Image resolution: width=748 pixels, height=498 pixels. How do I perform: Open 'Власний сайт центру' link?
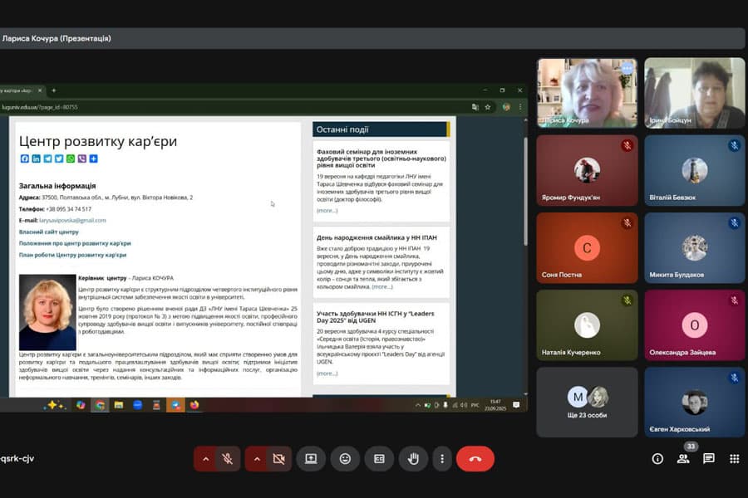pos(49,232)
